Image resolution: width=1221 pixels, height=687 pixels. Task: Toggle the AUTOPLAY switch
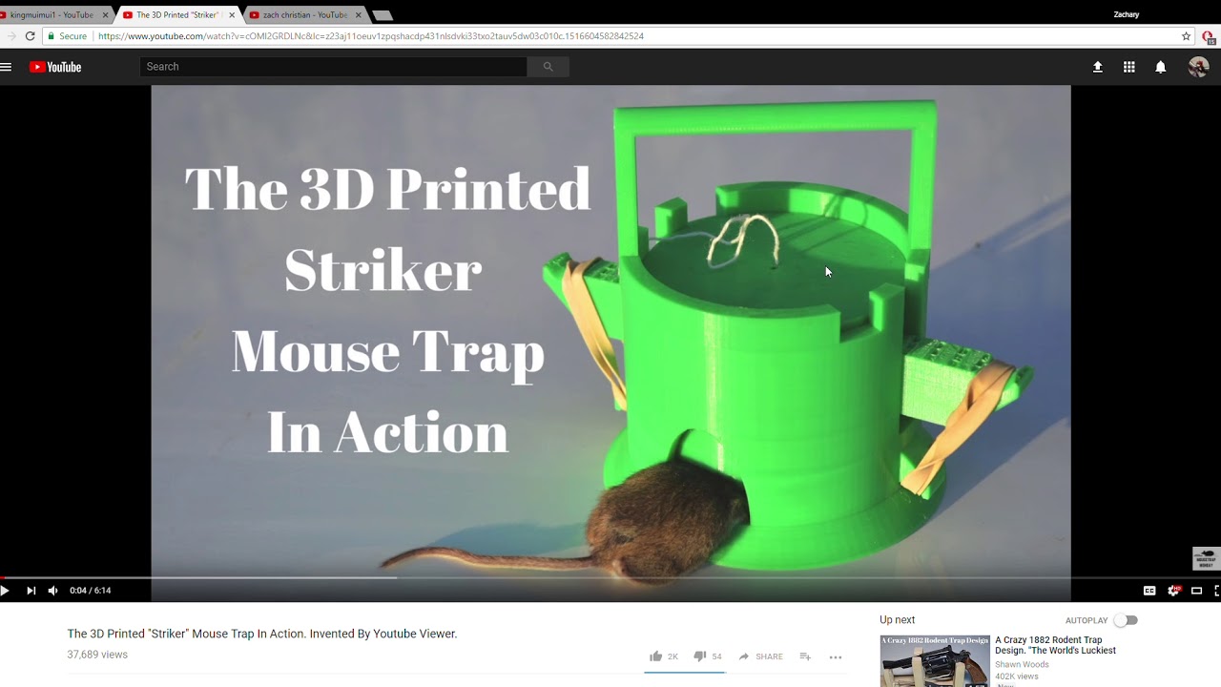[1126, 620]
